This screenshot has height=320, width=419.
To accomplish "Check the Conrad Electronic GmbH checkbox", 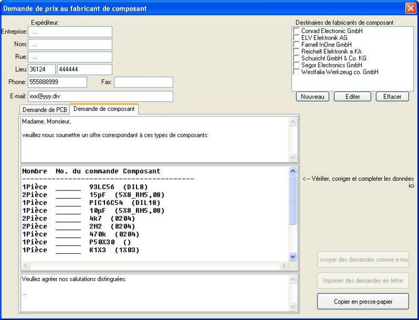I will click(x=296, y=31).
